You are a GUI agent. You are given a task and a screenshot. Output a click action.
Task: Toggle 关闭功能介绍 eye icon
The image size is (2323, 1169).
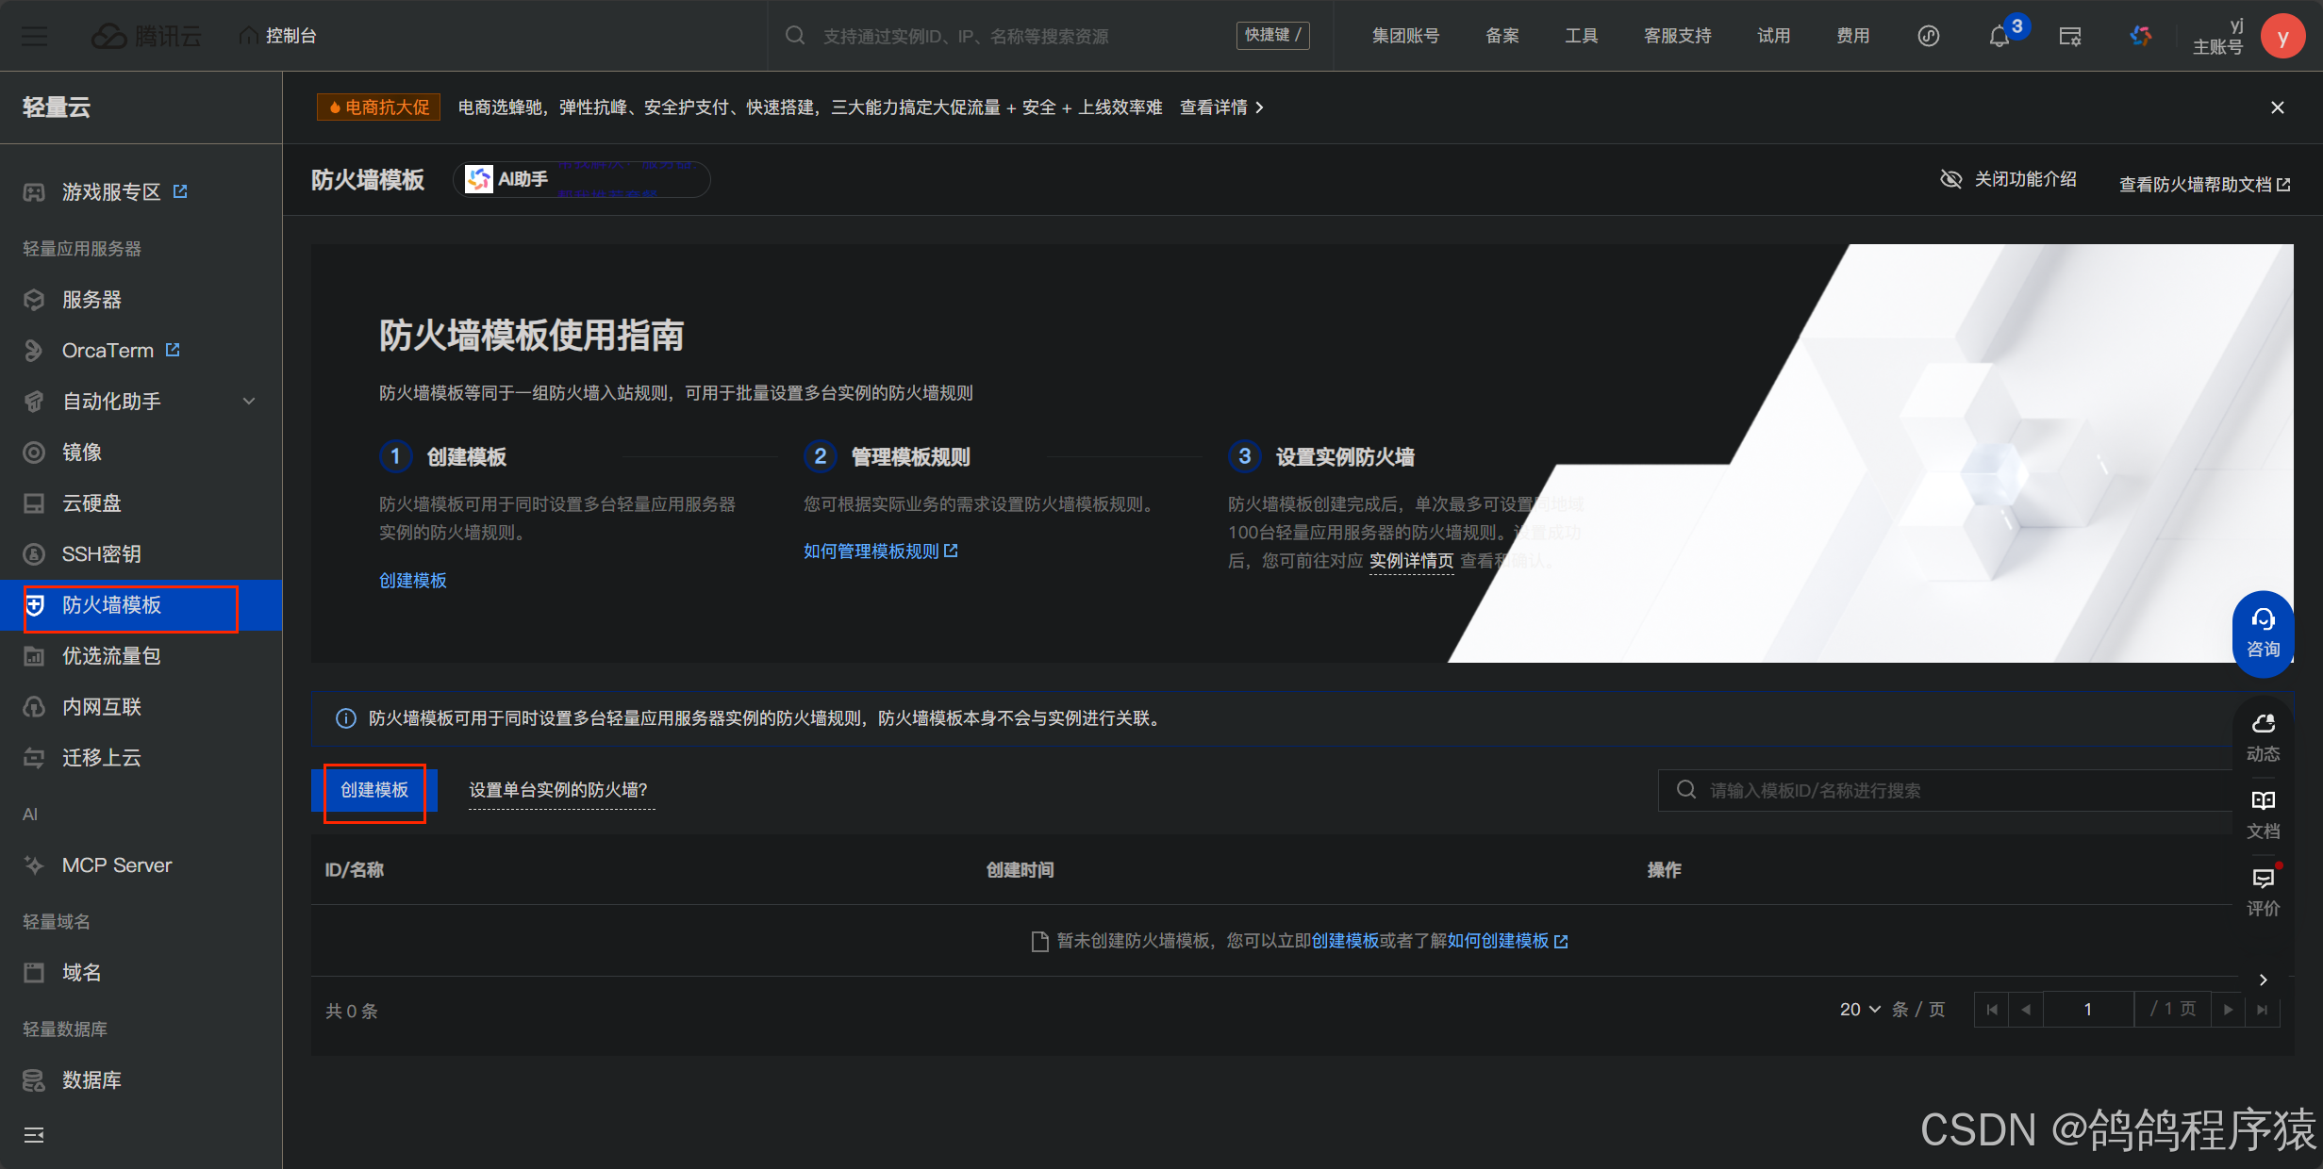[x=1950, y=179]
